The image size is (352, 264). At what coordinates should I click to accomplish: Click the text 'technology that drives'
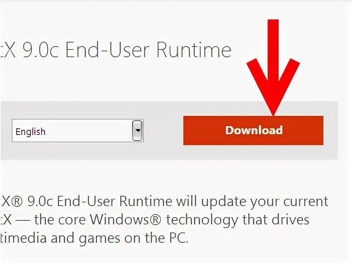tap(238, 220)
